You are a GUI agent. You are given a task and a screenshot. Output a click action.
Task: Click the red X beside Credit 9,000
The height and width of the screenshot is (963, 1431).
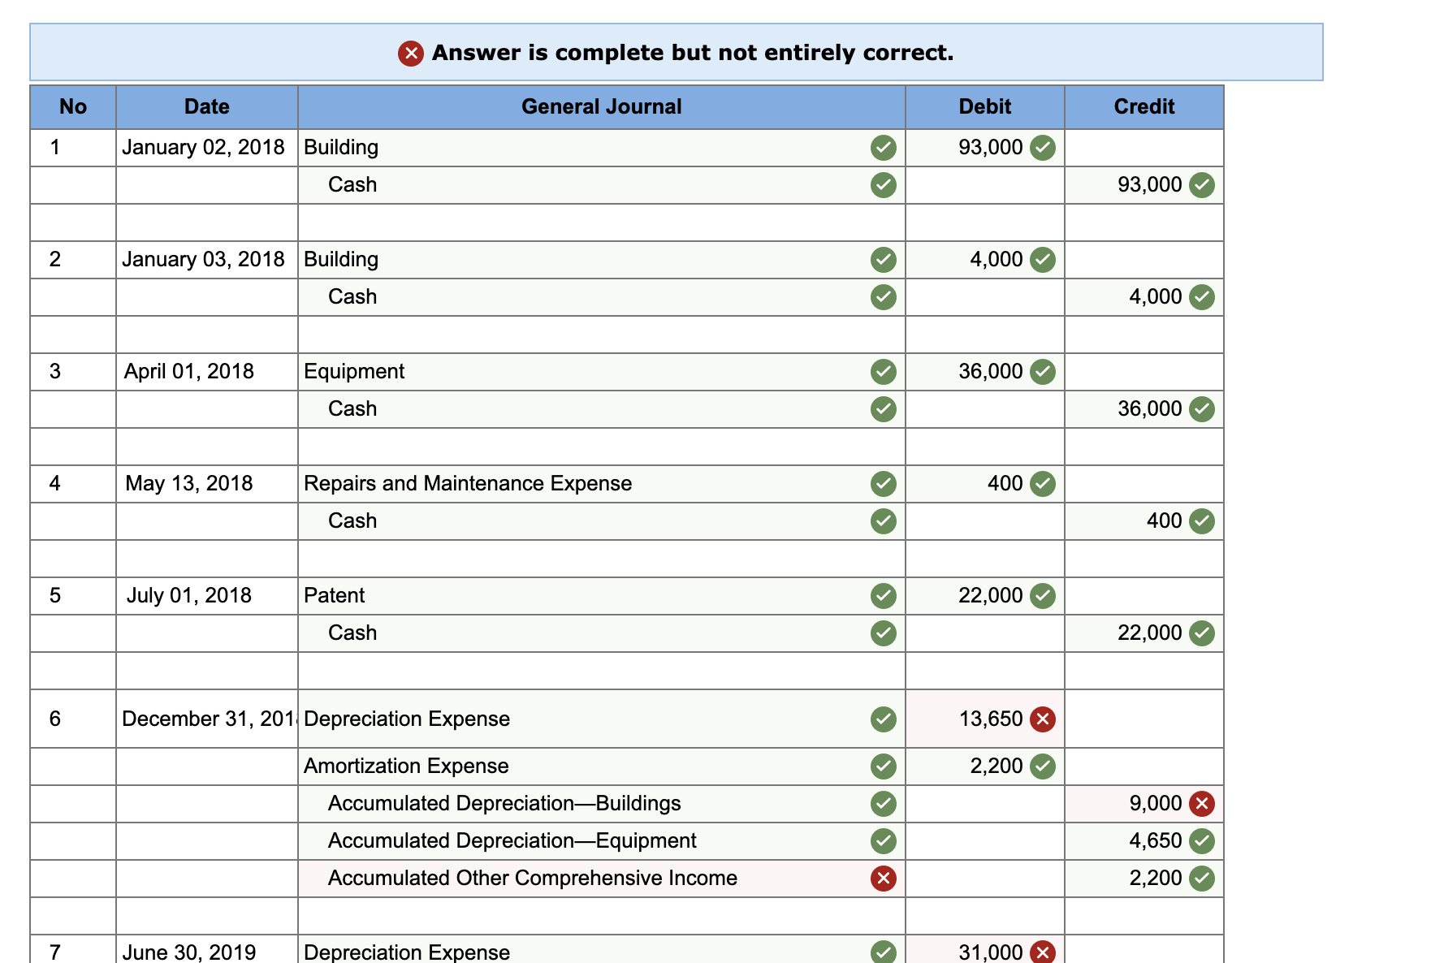point(1202,804)
